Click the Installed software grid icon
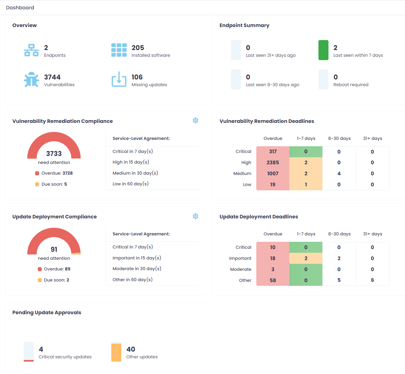 [x=119, y=50]
